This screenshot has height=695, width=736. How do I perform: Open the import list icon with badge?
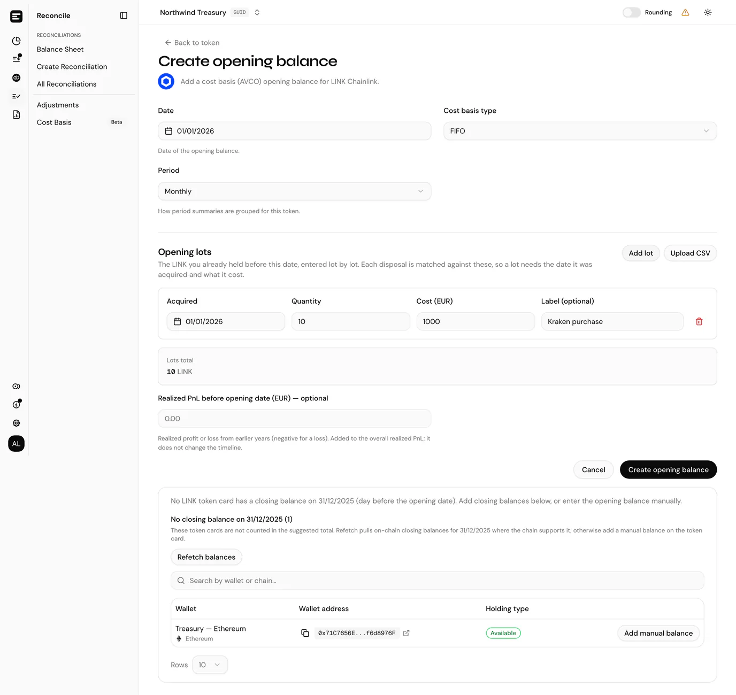click(17, 58)
